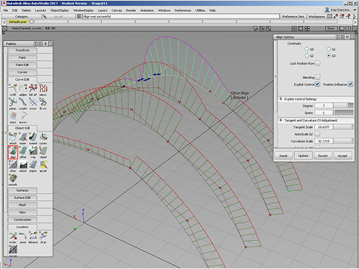Select the attach tool in Object Edit
This screenshot has height=269, width=359.
click(x=13, y=138)
